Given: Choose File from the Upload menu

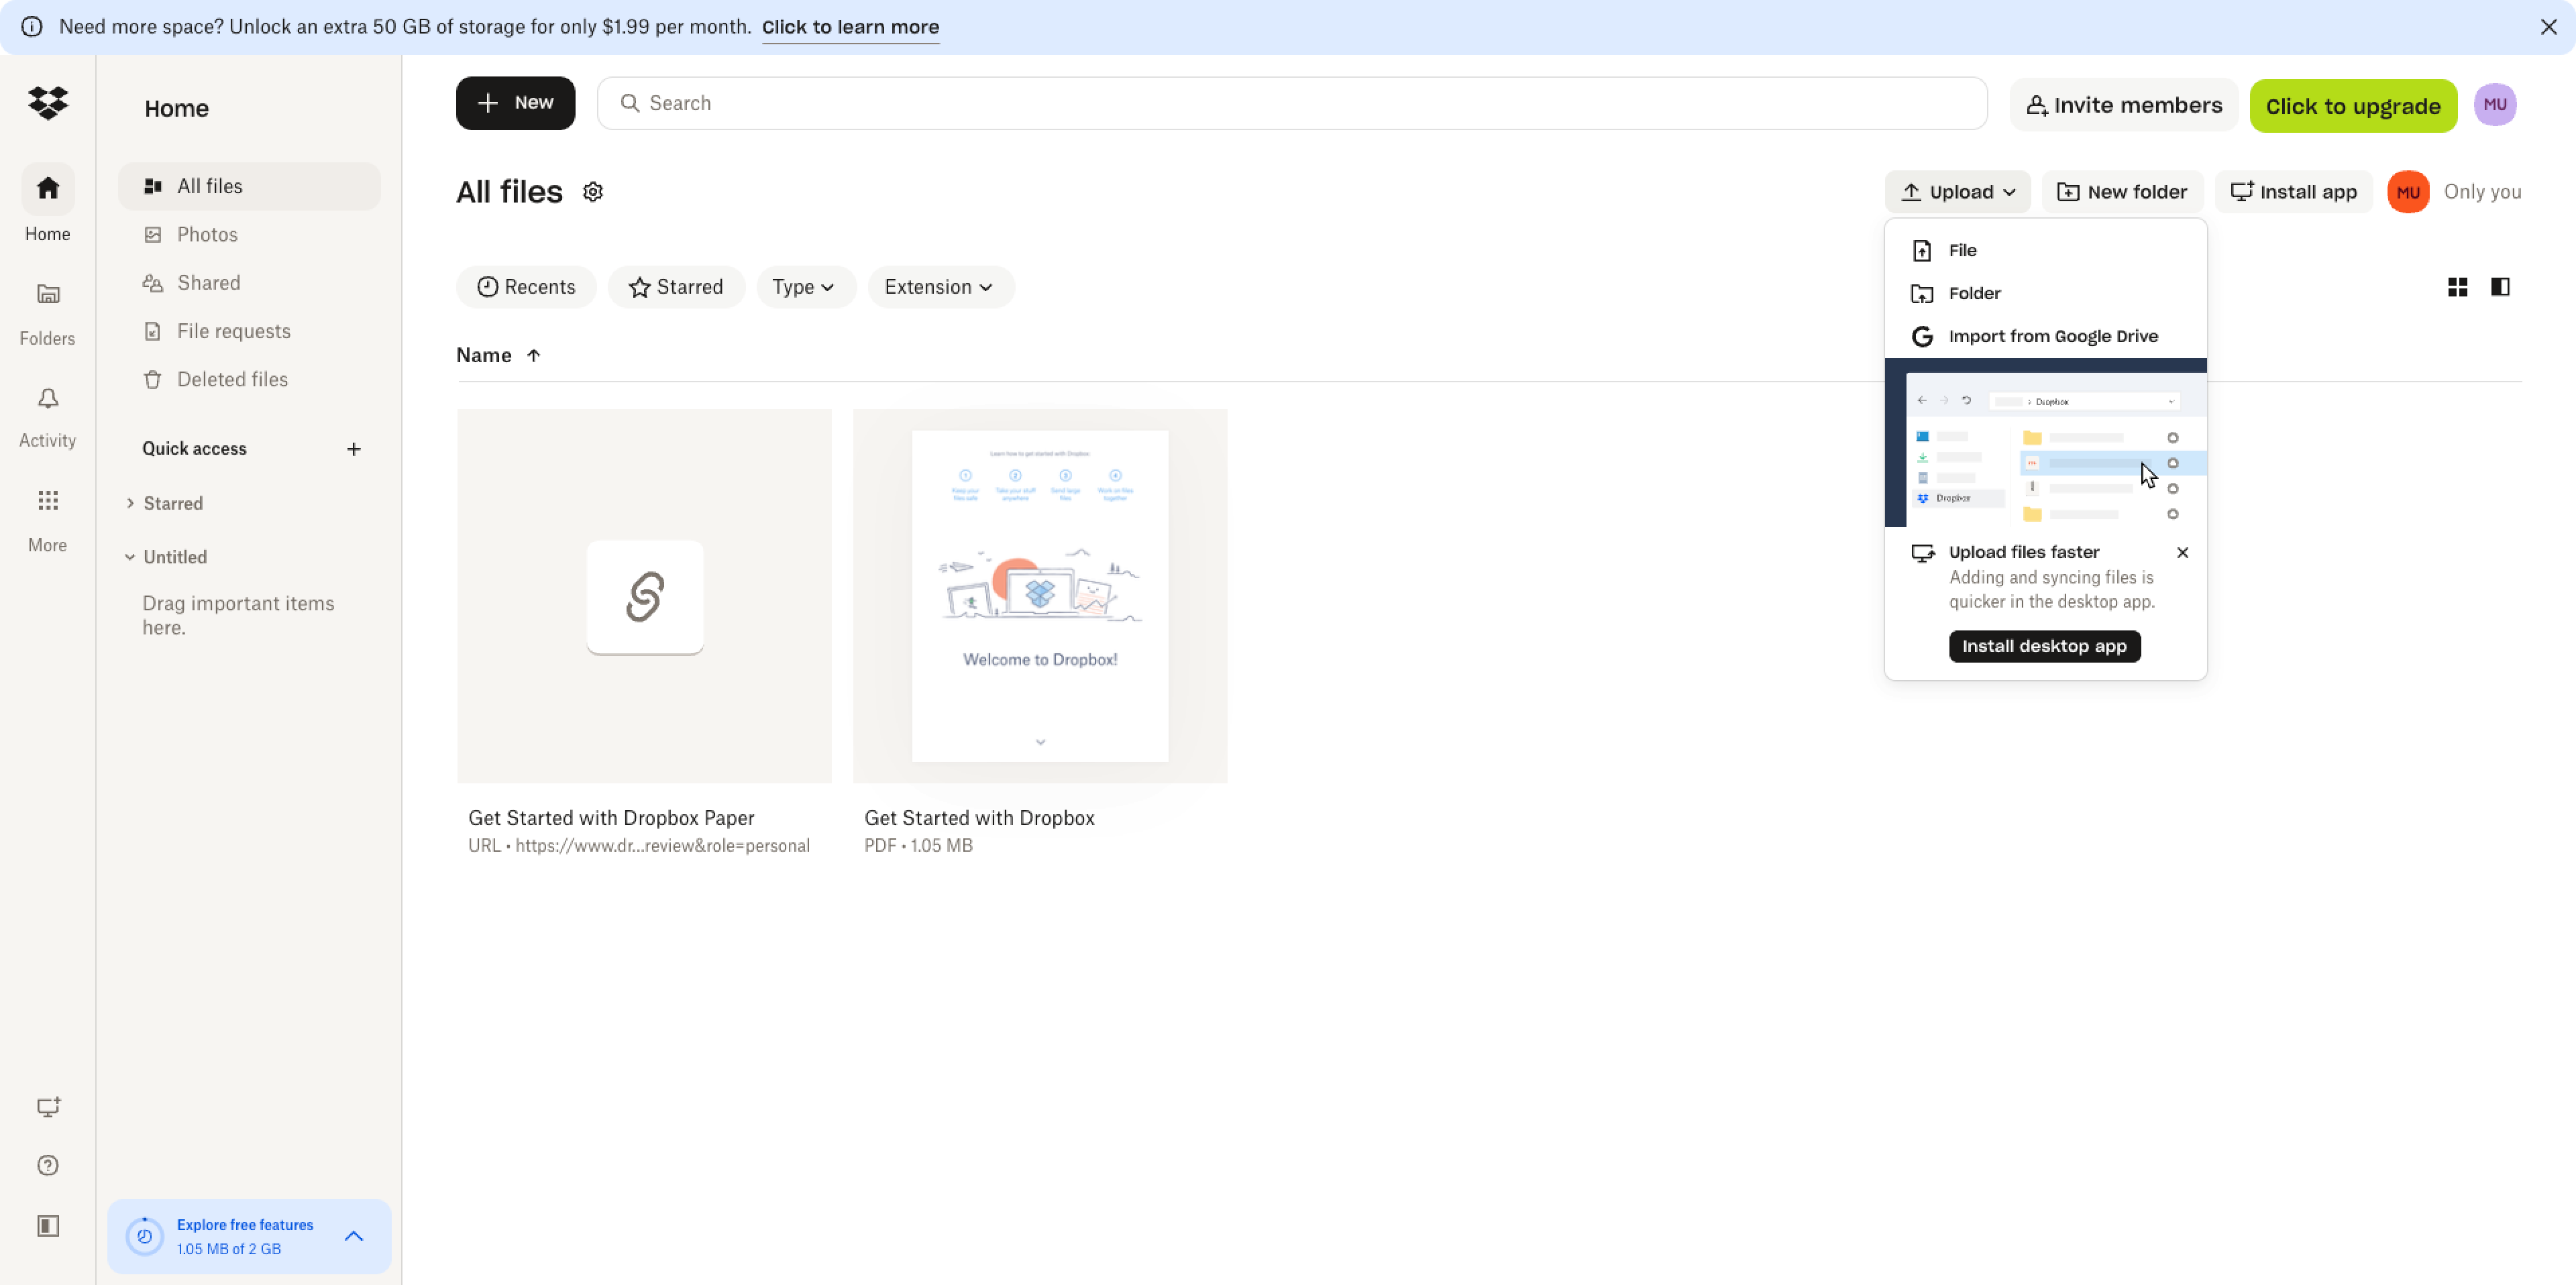Looking at the screenshot, I should [x=2046, y=250].
